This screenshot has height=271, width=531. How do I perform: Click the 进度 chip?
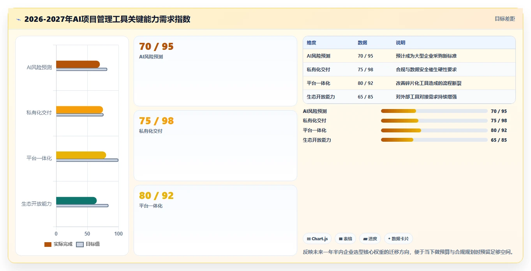370,239
